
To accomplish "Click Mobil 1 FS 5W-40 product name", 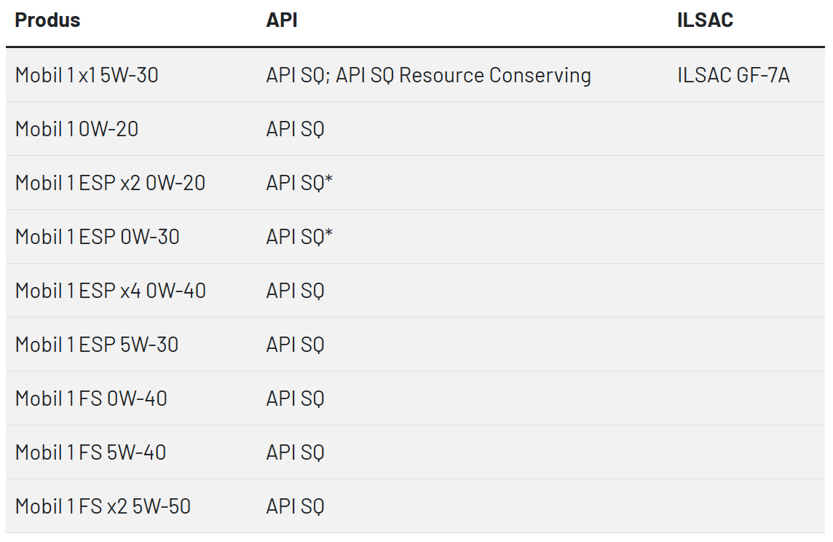I will 90,452.
